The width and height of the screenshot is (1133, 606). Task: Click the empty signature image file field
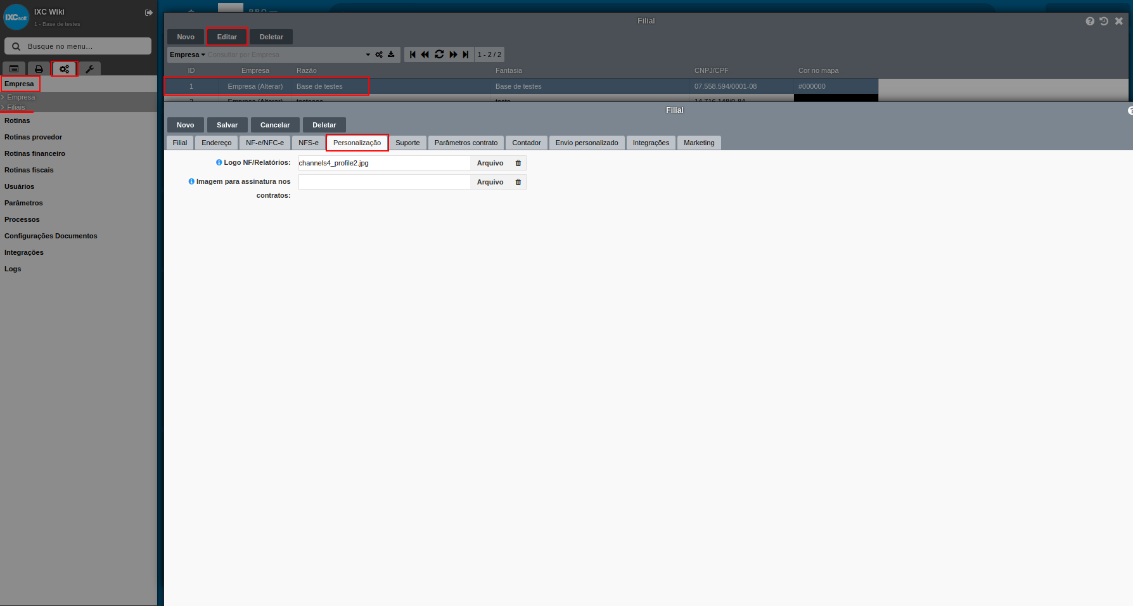coord(384,182)
